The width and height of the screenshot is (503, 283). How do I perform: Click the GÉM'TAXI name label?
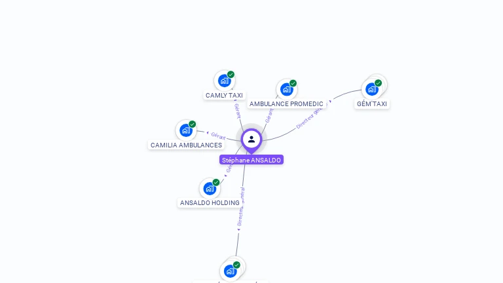[372, 104]
